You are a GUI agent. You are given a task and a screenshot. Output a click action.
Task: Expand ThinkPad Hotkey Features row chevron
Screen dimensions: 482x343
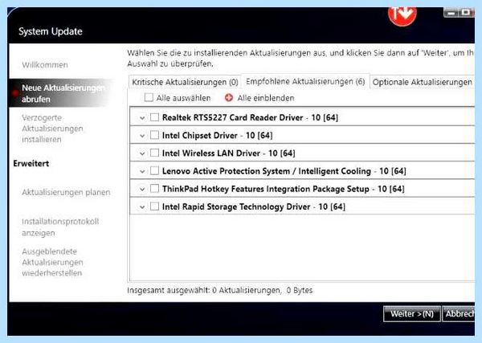click(x=142, y=190)
